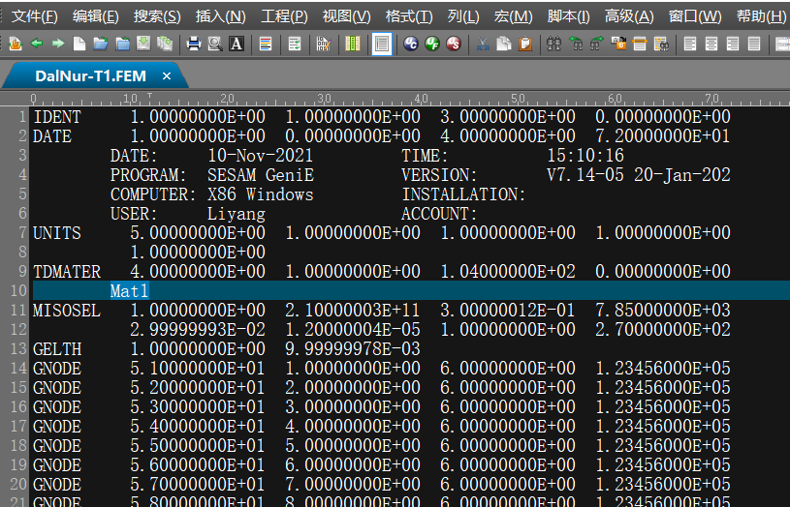Image resolution: width=790 pixels, height=507 pixels.
Task: Open find in files list icon
Action: (x=661, y=45)
